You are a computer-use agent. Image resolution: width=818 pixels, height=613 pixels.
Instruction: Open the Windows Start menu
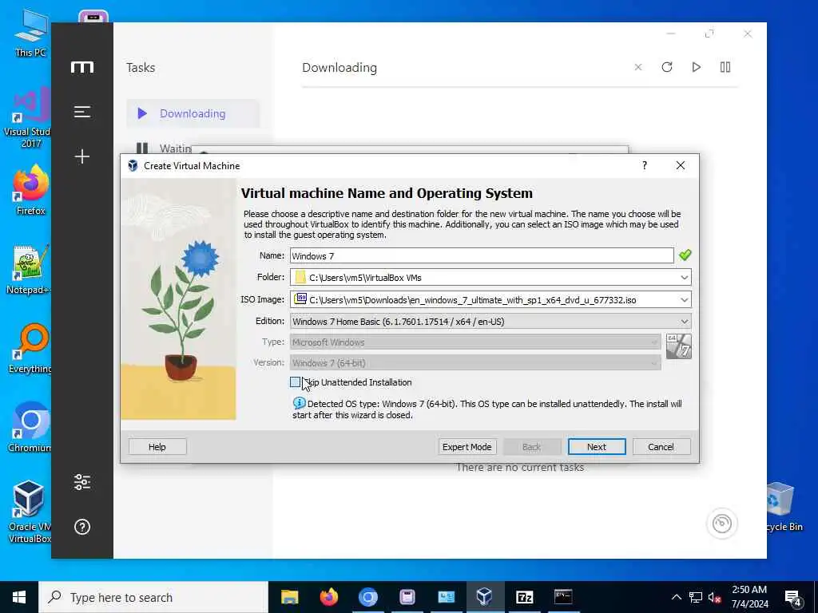tap(19, 597)
